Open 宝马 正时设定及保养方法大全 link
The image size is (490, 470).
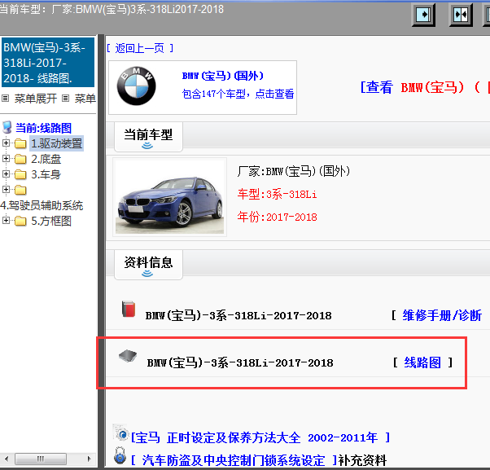260,437
